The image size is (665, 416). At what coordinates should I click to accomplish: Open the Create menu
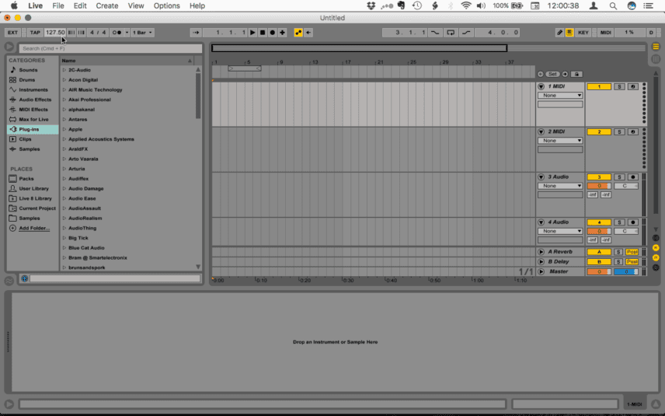tap(107, 5)
